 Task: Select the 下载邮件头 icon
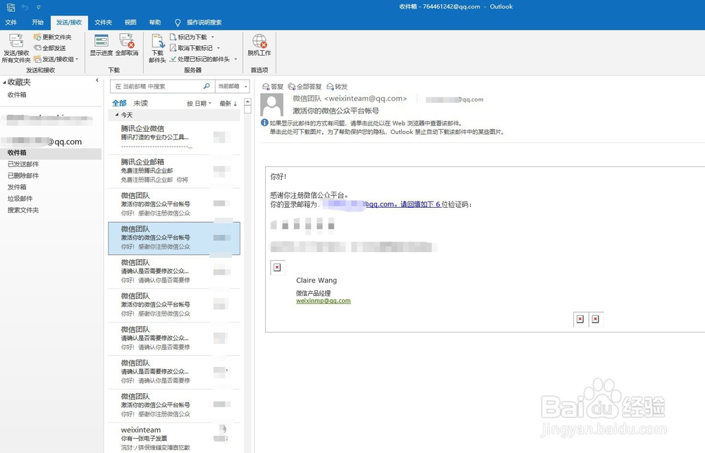157,47
